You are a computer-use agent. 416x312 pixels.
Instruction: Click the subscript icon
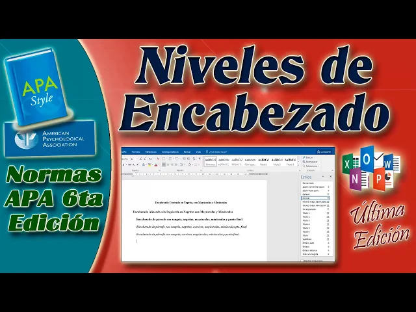click(134, 164)
